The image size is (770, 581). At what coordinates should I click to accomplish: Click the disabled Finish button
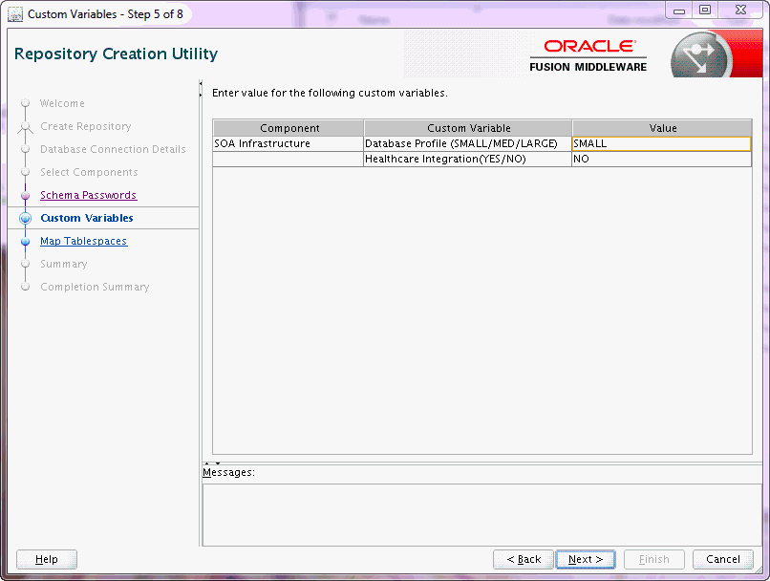click(653, 559)
